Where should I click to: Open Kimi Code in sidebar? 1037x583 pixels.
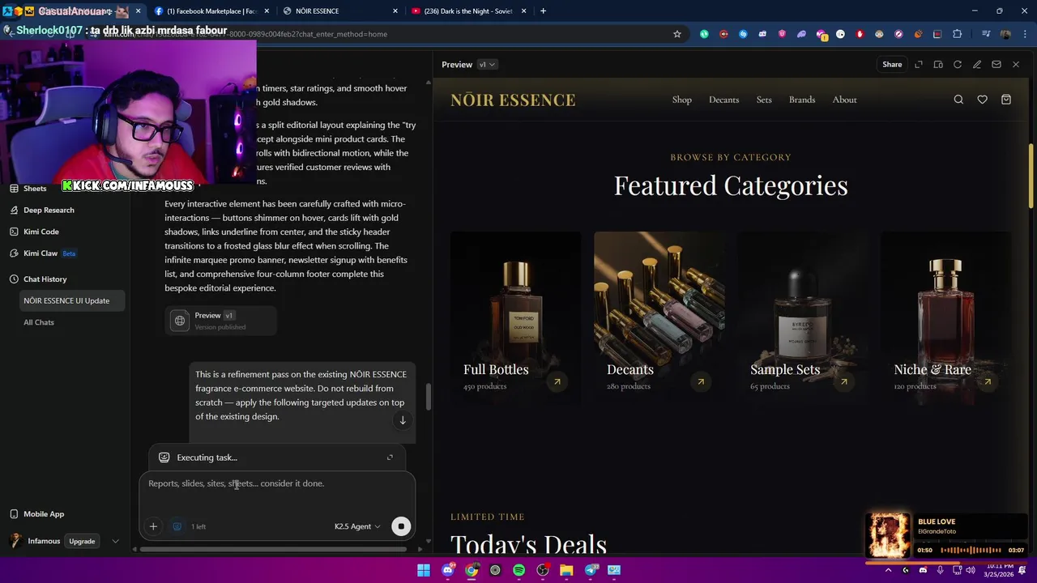pyautogui.click(x=41, y=232)
